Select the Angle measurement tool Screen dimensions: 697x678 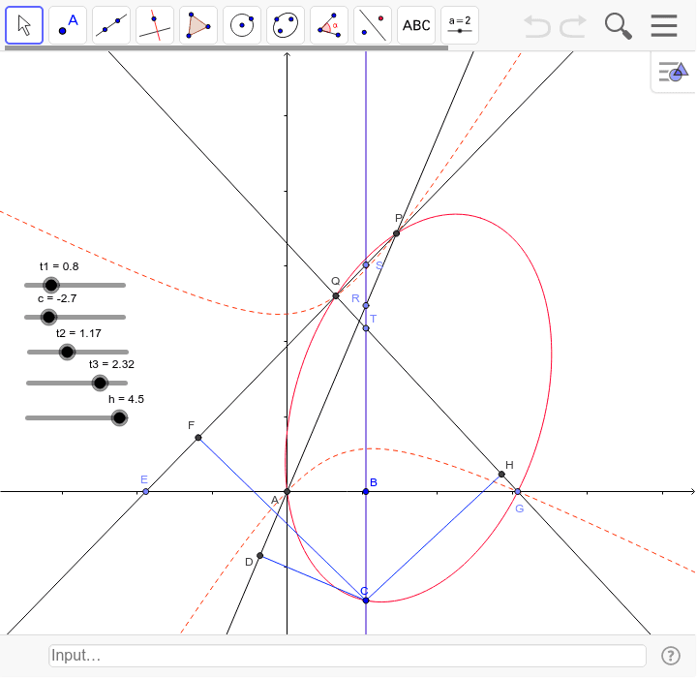(x=329, y=25)
